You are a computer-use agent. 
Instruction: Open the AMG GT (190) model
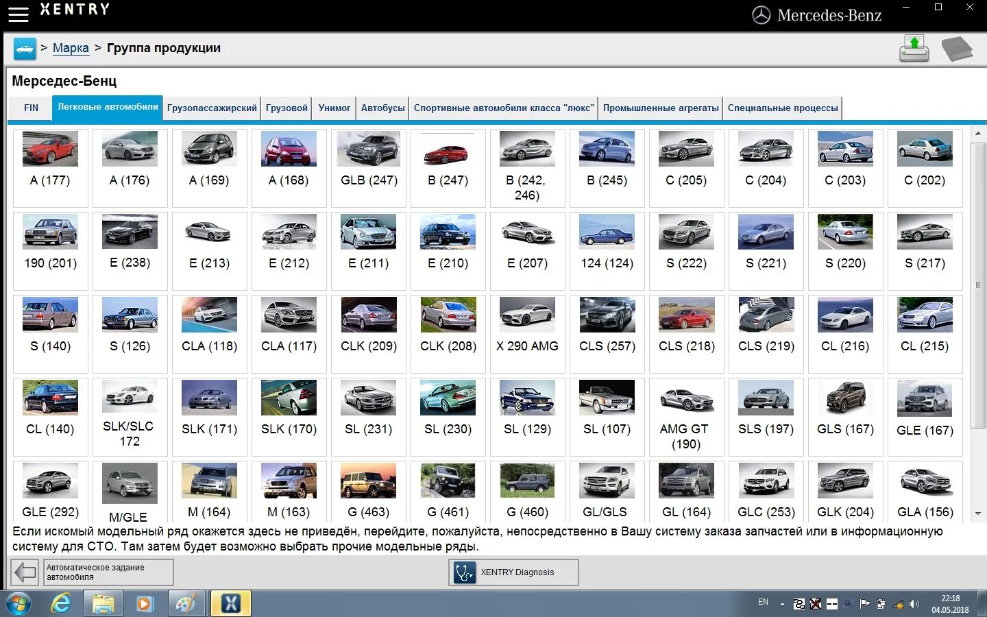pyautogui.click(x=686, y=417)
